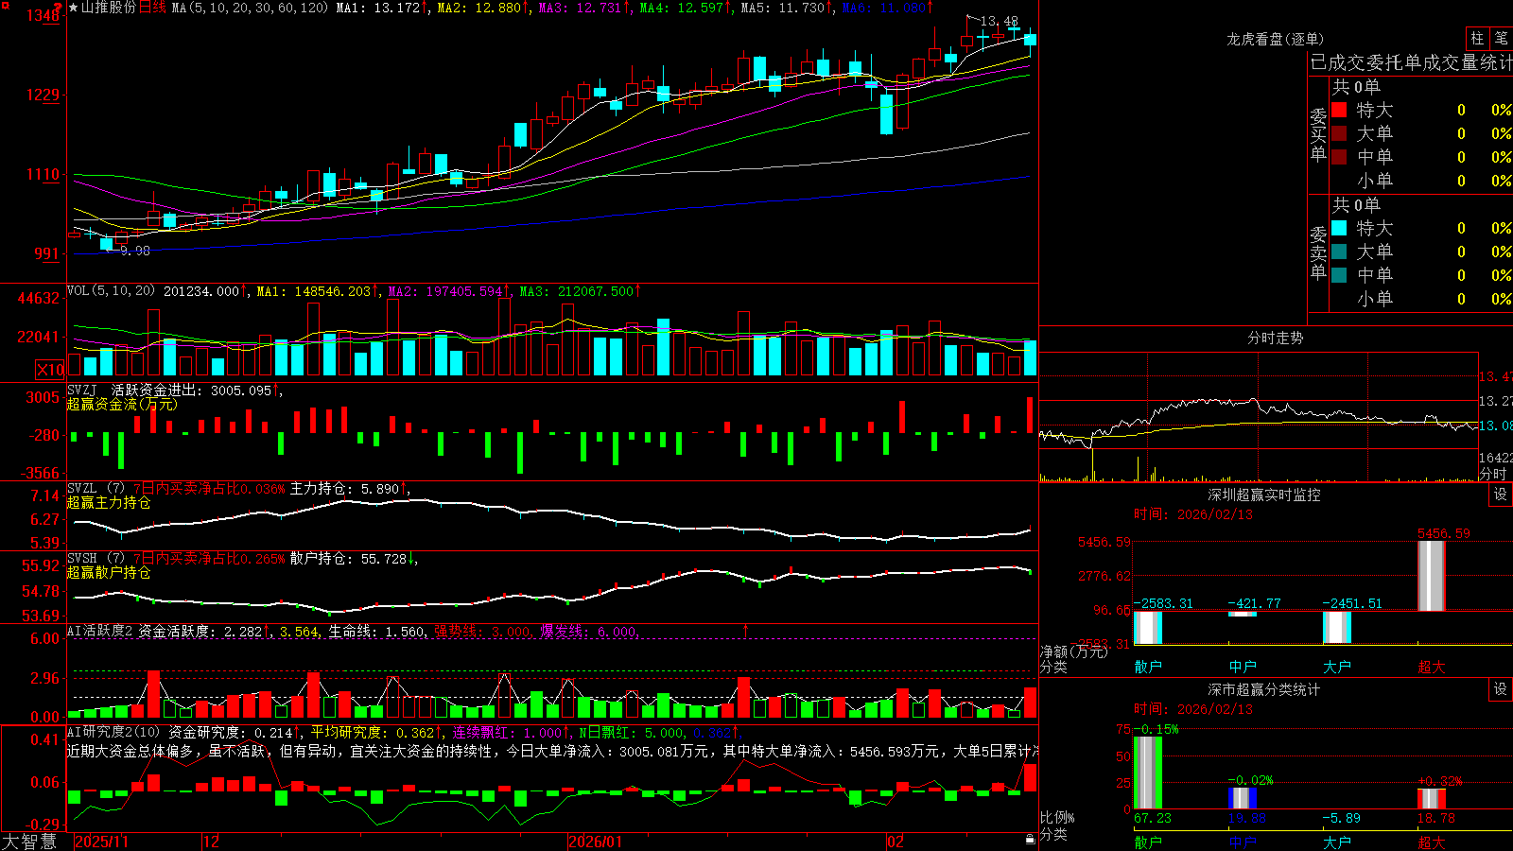Viewport: 1513px width, 851px height.
Task: Click the -2583.31 散户 bar in real-time monitor
Action: coord(1148,628)
